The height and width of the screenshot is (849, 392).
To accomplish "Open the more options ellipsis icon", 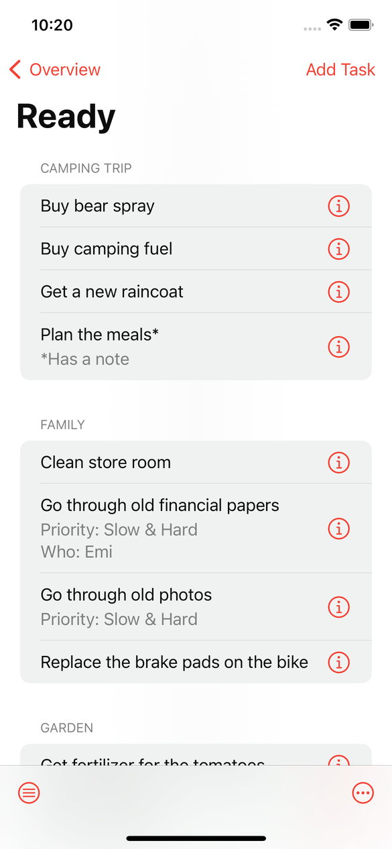I will click(x=363, y=793).
